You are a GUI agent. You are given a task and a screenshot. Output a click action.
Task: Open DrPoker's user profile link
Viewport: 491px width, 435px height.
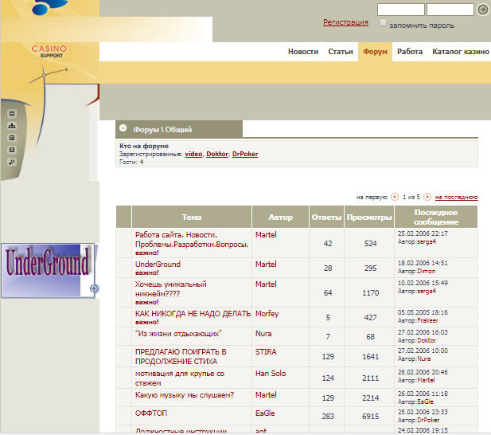(245, 154)
